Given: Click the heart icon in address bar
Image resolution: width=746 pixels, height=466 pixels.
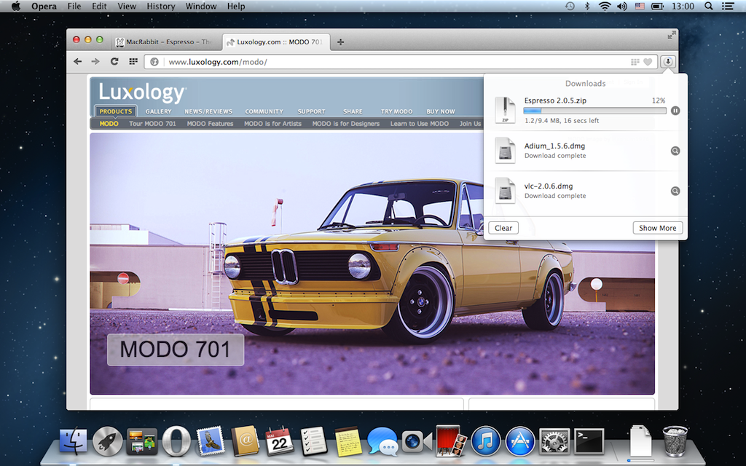Looking at the screenshot, I should pyautogui.click(x=647, y=63).
